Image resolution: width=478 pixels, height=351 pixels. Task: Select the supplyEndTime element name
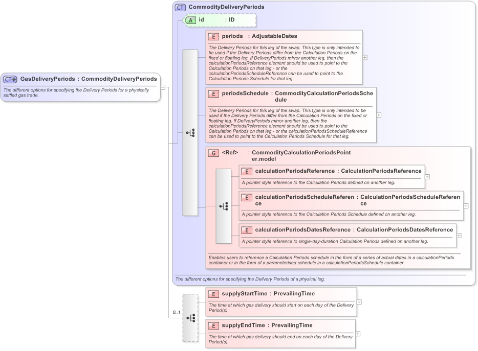tap(243, 325)
